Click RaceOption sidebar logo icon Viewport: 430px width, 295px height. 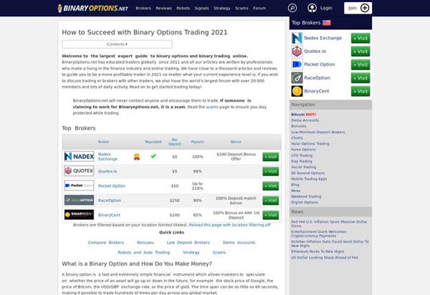[297, 78]
